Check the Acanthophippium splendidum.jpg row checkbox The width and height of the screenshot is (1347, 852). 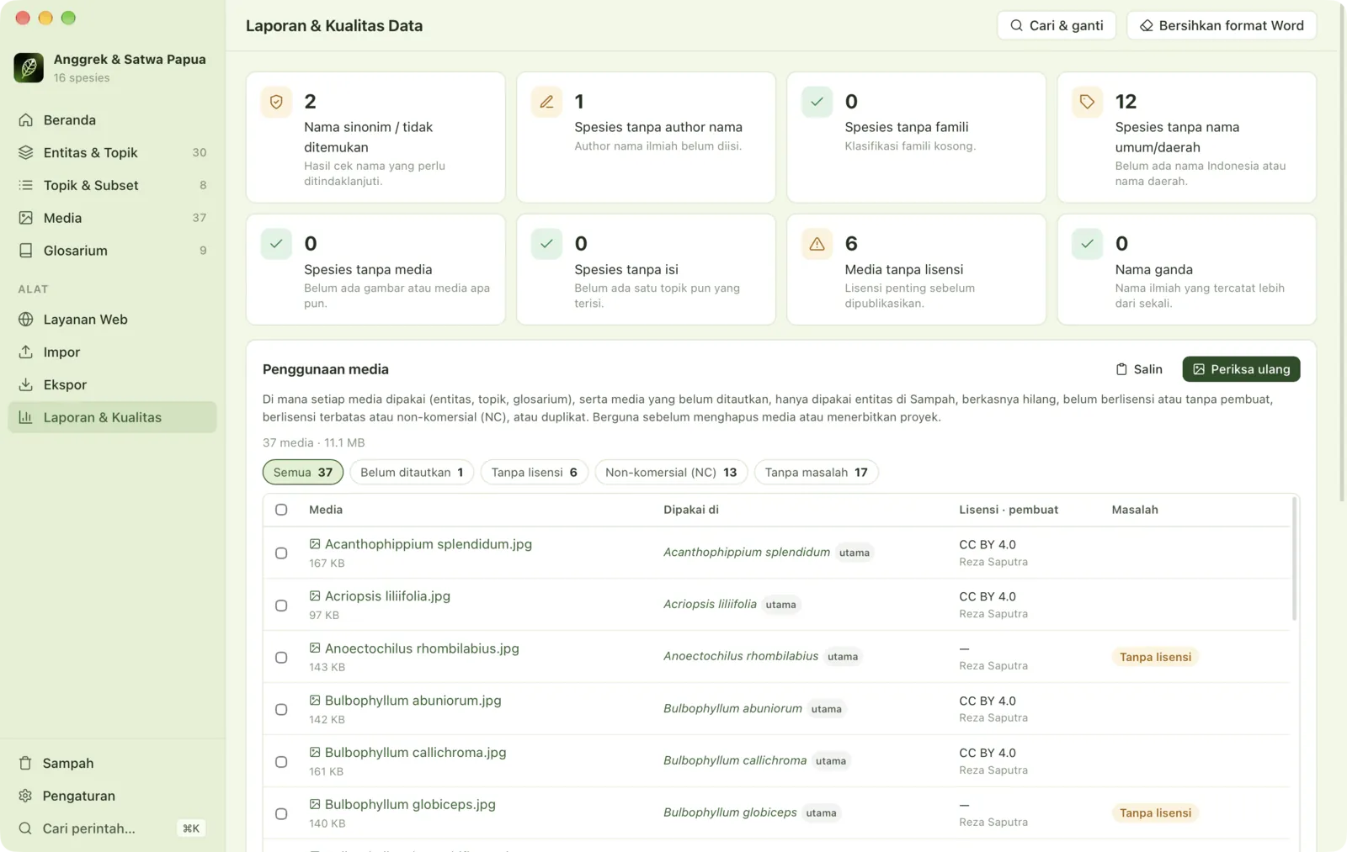(281, 553)
